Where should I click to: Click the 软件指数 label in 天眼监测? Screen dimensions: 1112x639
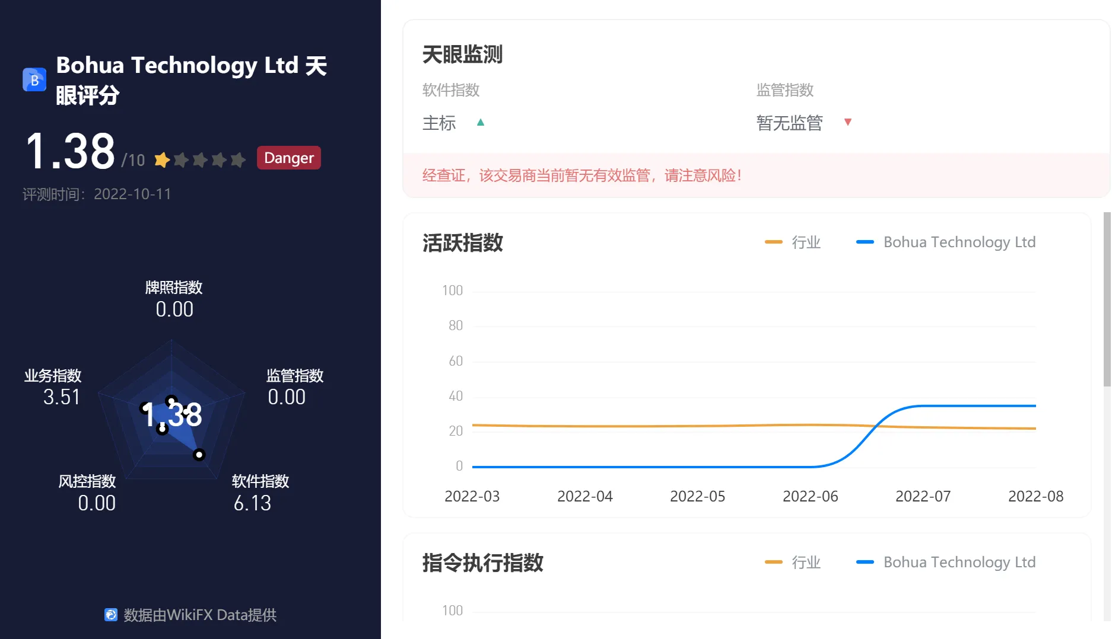point(451,90)
